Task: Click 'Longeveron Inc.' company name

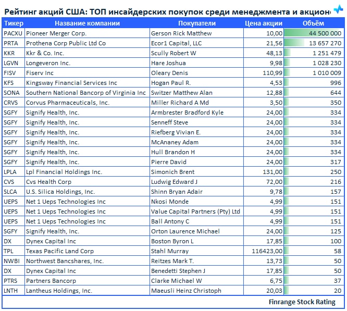Action: pyautogui.click(x=48, y=63)
